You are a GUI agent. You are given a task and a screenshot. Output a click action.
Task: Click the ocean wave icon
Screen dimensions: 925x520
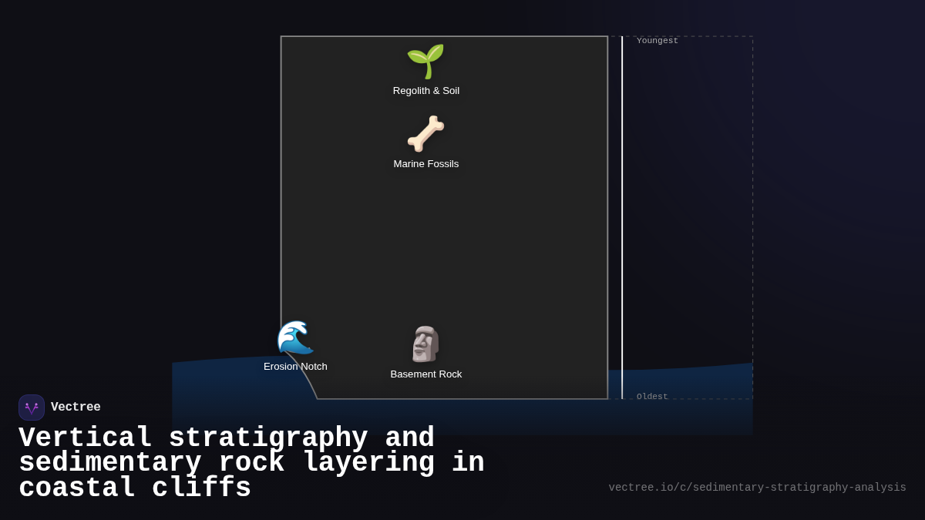click(x=295, y=337)
